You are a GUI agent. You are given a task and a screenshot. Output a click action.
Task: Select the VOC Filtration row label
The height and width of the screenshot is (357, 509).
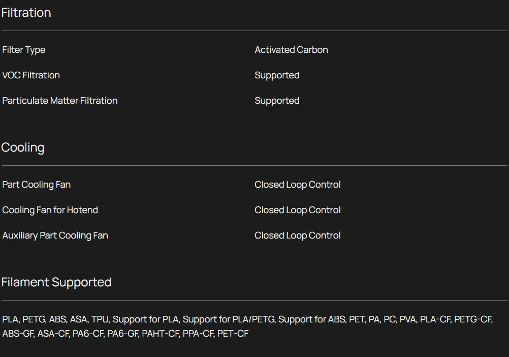pos(31,75)
